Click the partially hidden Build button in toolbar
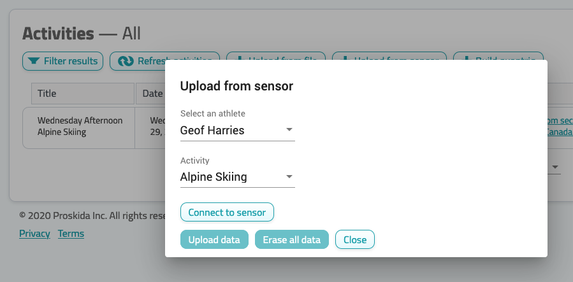This screenshot has height=282, width=573. pyautogui.click(x=498, y=56)
